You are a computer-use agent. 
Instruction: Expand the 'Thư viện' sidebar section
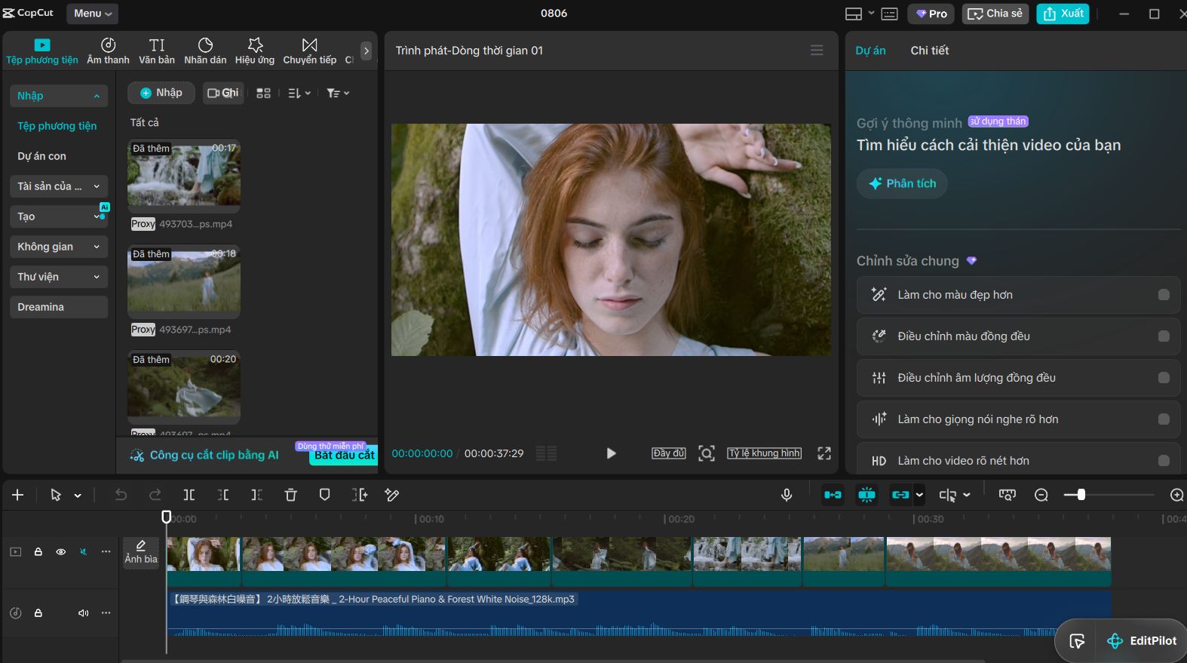pyautogui.click(x=59, y=277)
